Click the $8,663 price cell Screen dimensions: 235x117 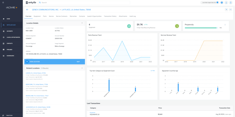pos(160,114)
